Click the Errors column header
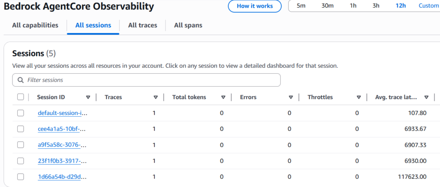The height and width of the screenshot is (187, 440). (248, 97)
